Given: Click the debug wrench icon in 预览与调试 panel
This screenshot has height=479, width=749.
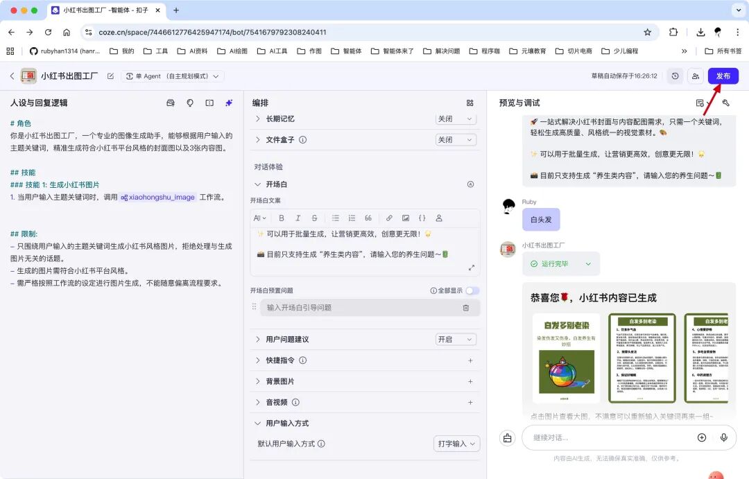Looking at the screenshot, I should click(x=725, y=103).
